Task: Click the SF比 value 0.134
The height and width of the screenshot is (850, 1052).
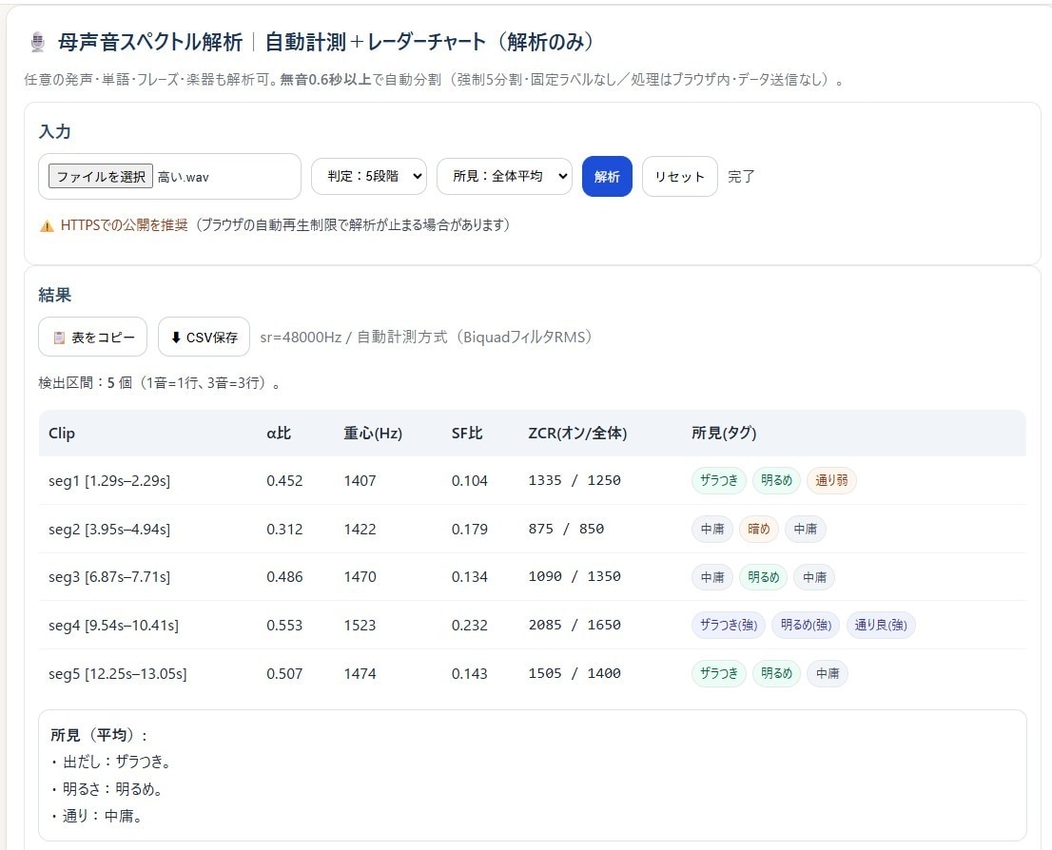Action: [470, 577]
